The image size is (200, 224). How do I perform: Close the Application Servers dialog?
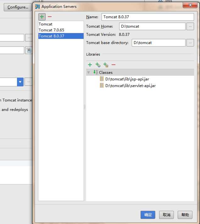point(190,5)
